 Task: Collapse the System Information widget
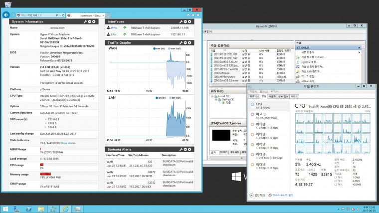(89, 22)
